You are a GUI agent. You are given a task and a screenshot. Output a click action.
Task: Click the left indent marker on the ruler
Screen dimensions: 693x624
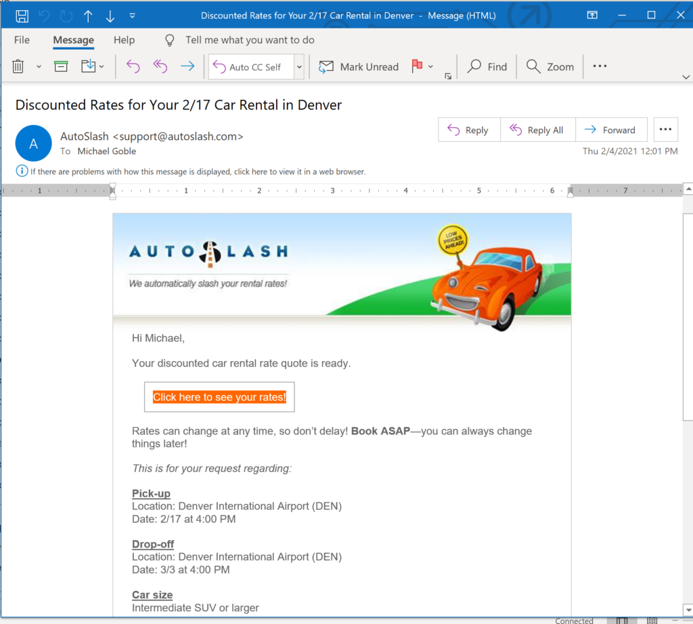pos(113,191)
